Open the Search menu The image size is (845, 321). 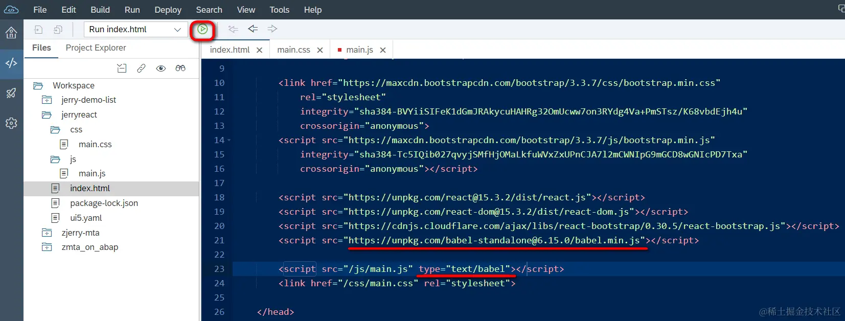coord(209,10)
